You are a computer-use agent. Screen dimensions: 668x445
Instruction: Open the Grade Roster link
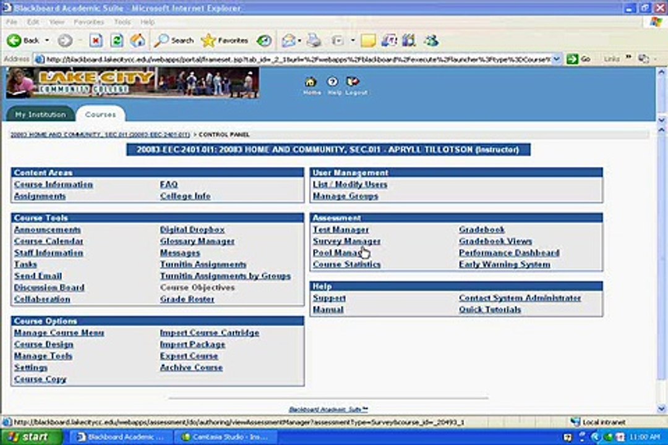pos(187,299)
